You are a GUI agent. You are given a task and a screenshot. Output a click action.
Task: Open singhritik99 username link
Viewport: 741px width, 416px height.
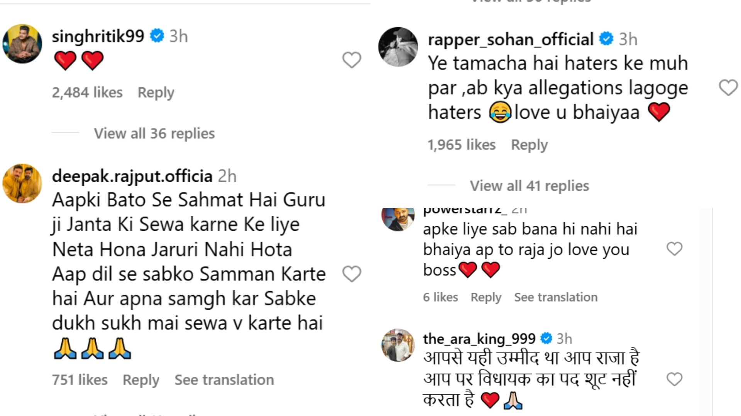click(x=98, y=36)
